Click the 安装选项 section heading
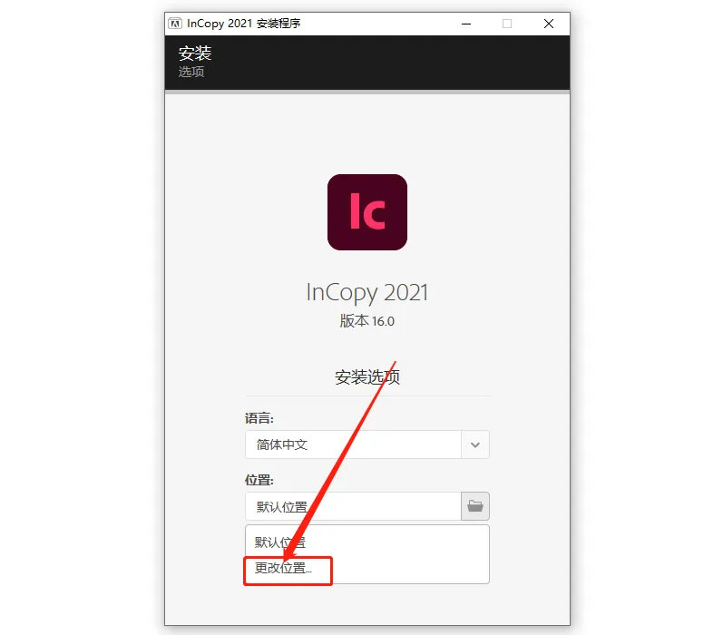The height and width of the screenshot is (635, 723). (x=367, y=377)
